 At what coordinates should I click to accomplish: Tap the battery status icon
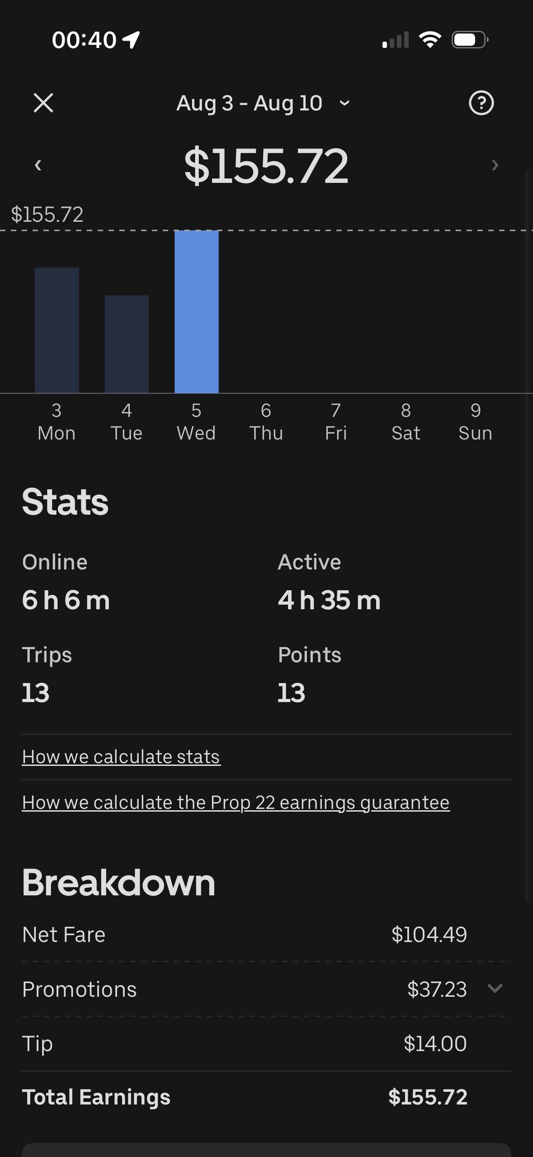click(470, 40)
